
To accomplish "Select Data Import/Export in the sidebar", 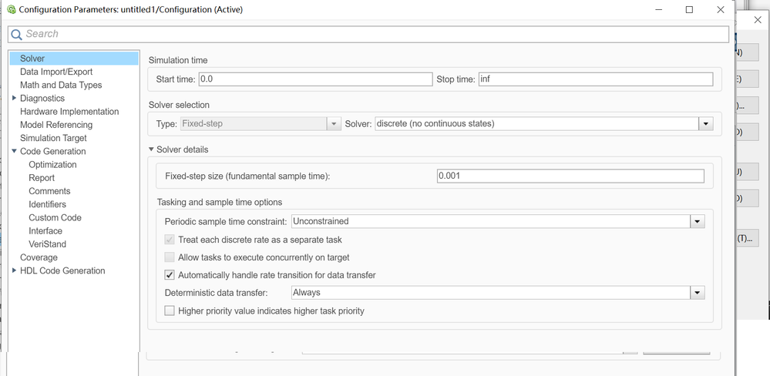I will 56,72.
